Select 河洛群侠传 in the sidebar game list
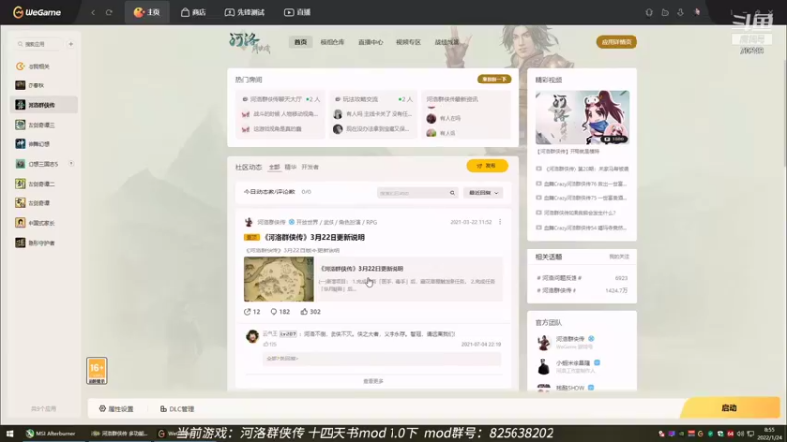Image resolution: width=787 pixels, height=442 pixels. [43, 105]
